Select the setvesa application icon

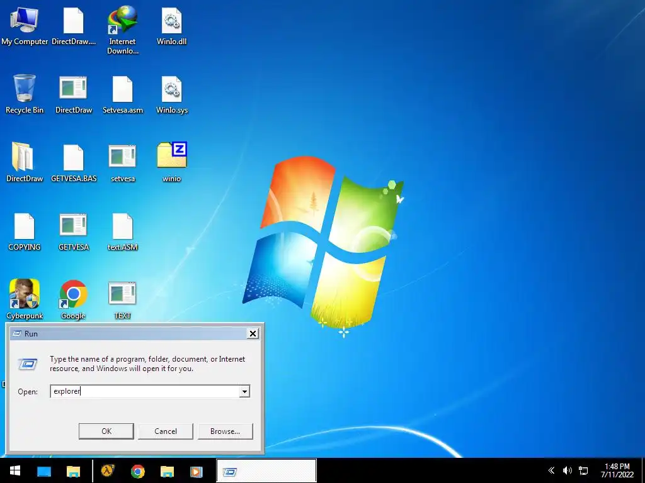click(x=123, y=162)
